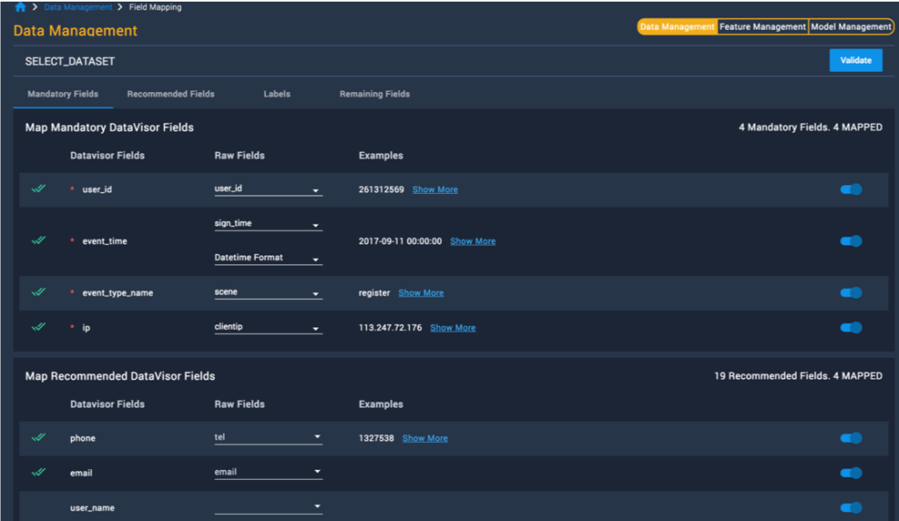The width and height of the screenshot is (899, 521).
Task: Click the email row green checkmark icon
Action: (39, 473)
